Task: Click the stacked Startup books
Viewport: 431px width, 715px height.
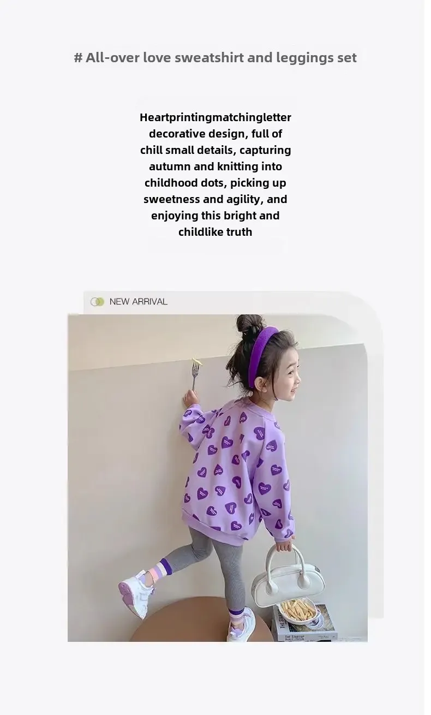Action: click(x=304, y=625)
